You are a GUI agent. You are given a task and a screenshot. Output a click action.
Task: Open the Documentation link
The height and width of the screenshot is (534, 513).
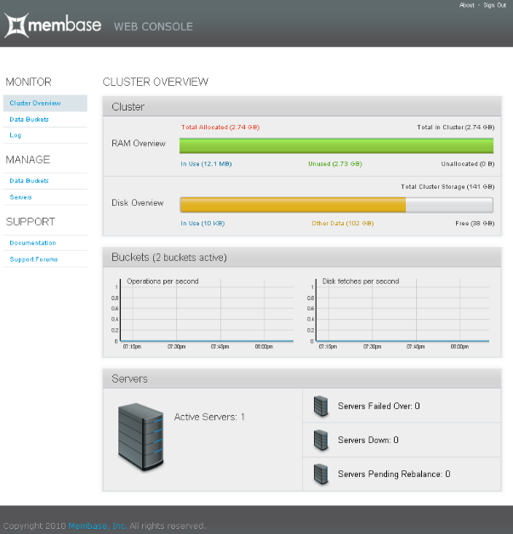pos(32,243)
